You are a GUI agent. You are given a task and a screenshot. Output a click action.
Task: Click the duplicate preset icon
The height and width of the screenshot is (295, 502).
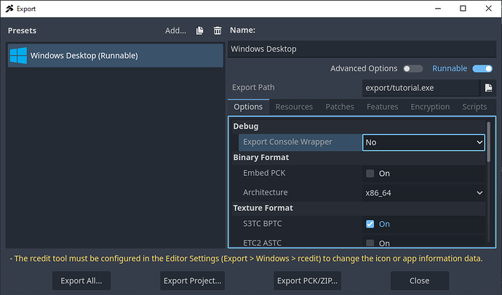click(200, 31)
